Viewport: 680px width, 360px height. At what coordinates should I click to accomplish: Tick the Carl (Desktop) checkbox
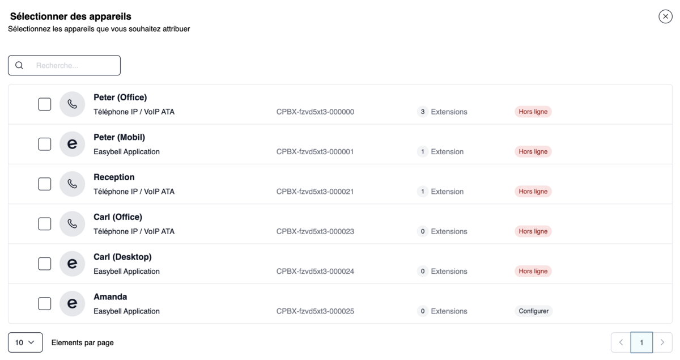click(45, 264)
